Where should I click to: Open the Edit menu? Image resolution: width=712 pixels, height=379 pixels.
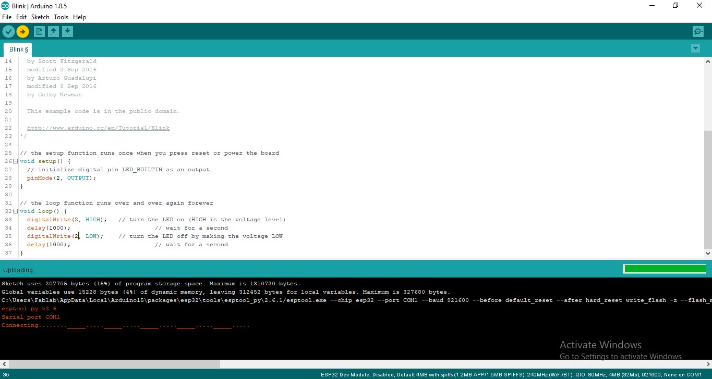pos(21,17)
